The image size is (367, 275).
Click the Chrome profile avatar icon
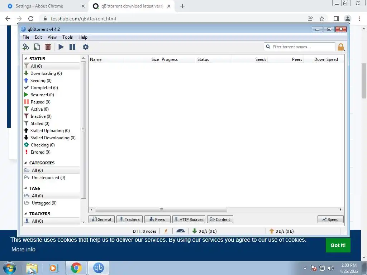348,19
